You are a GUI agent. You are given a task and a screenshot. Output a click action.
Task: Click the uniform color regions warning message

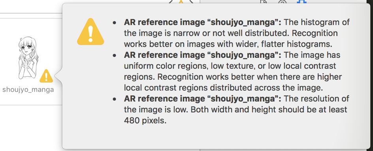[233, 72]
